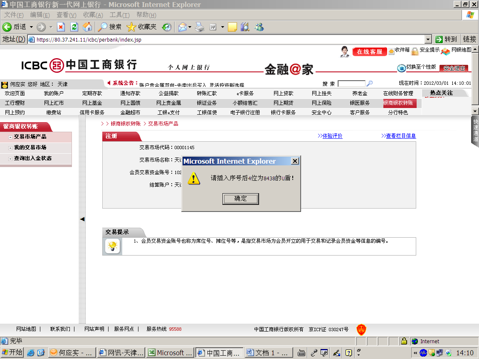The image size is (479, 359).
Task: Open the 查看(V) menu
Action: (67, 15)
